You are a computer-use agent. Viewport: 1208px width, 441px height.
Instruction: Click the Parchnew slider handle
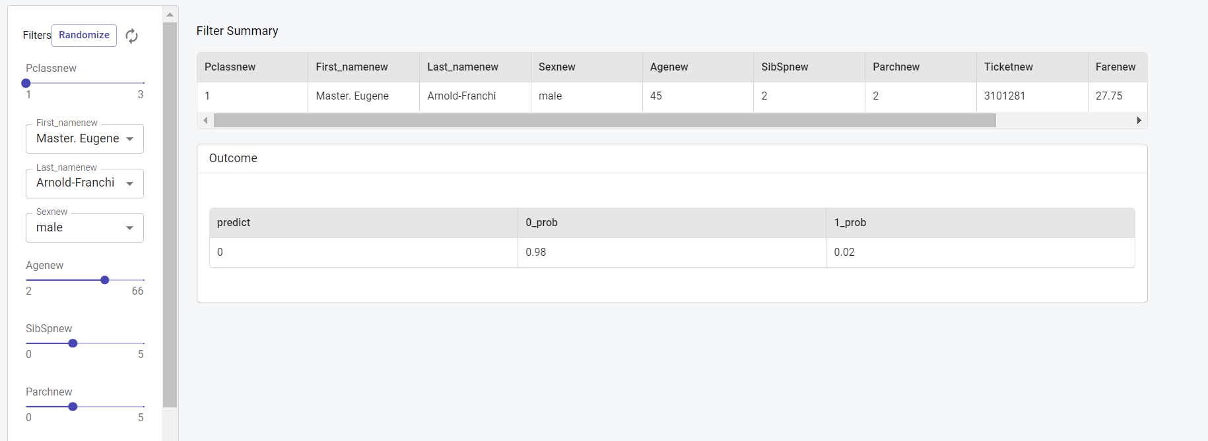tap(73, 407)
